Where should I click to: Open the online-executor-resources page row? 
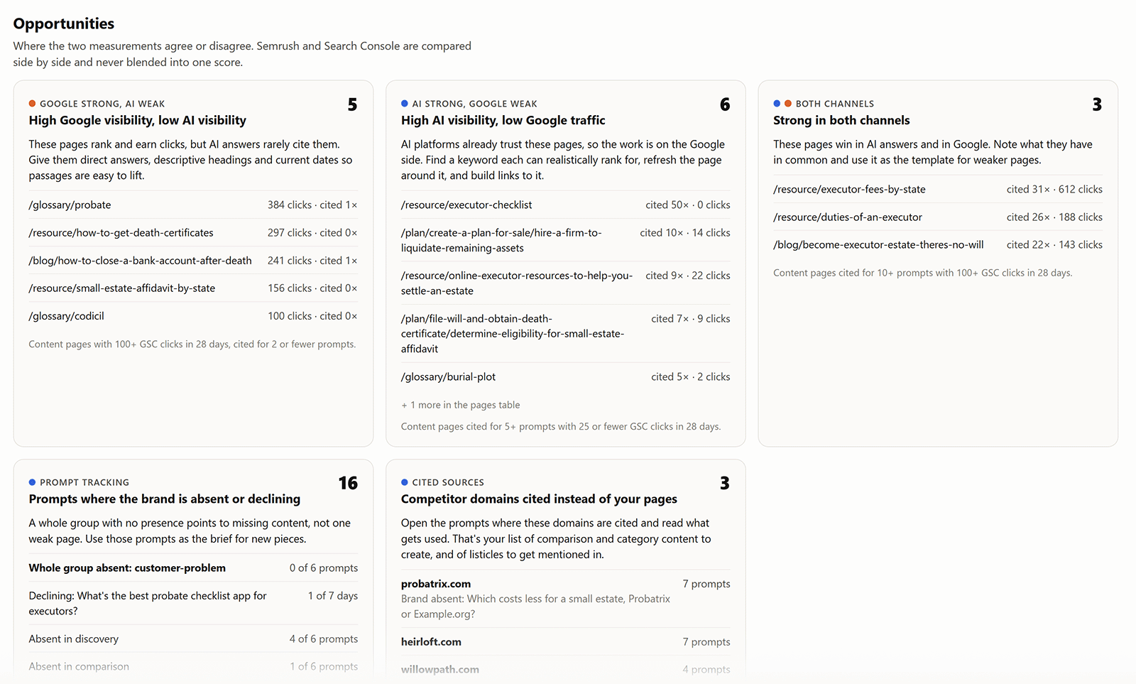(x=565, y=283)
